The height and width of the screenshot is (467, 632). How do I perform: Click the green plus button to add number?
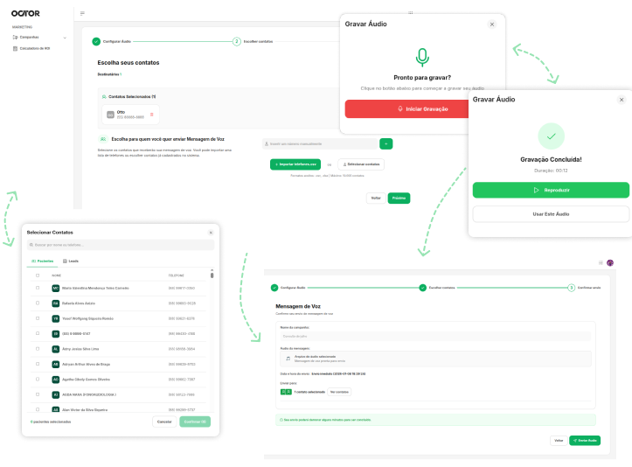(386, 143)
